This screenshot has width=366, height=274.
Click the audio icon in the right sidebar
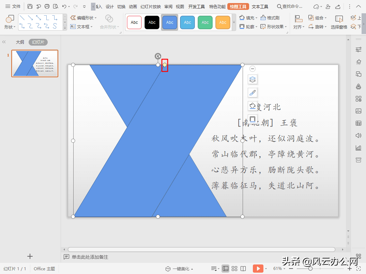tap(359, 135)
